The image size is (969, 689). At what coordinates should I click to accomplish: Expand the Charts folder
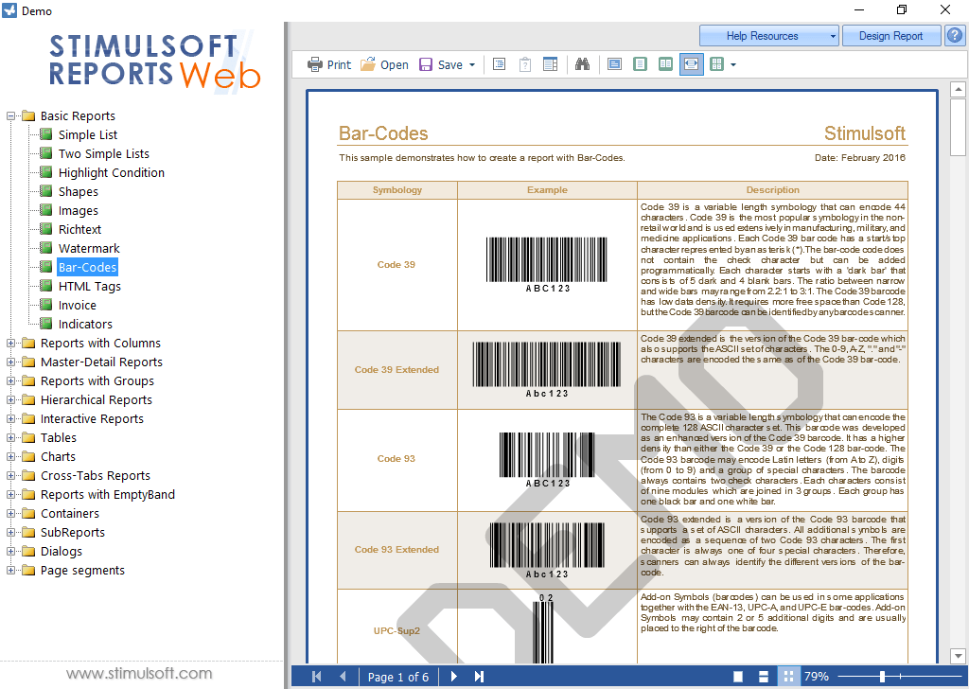(13, 456)
